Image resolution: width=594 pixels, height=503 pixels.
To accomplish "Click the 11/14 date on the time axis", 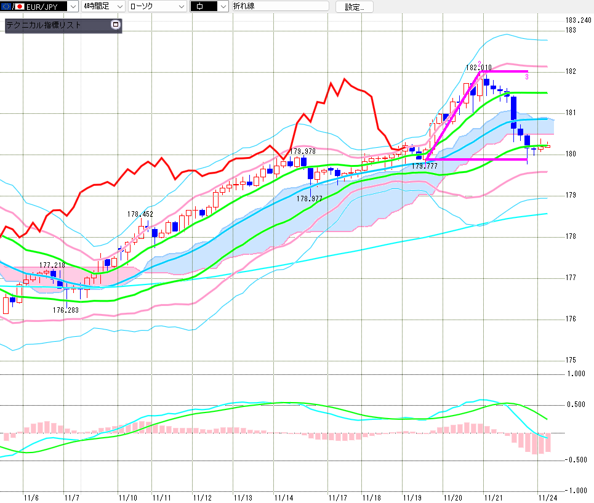I will coord(284,496).
